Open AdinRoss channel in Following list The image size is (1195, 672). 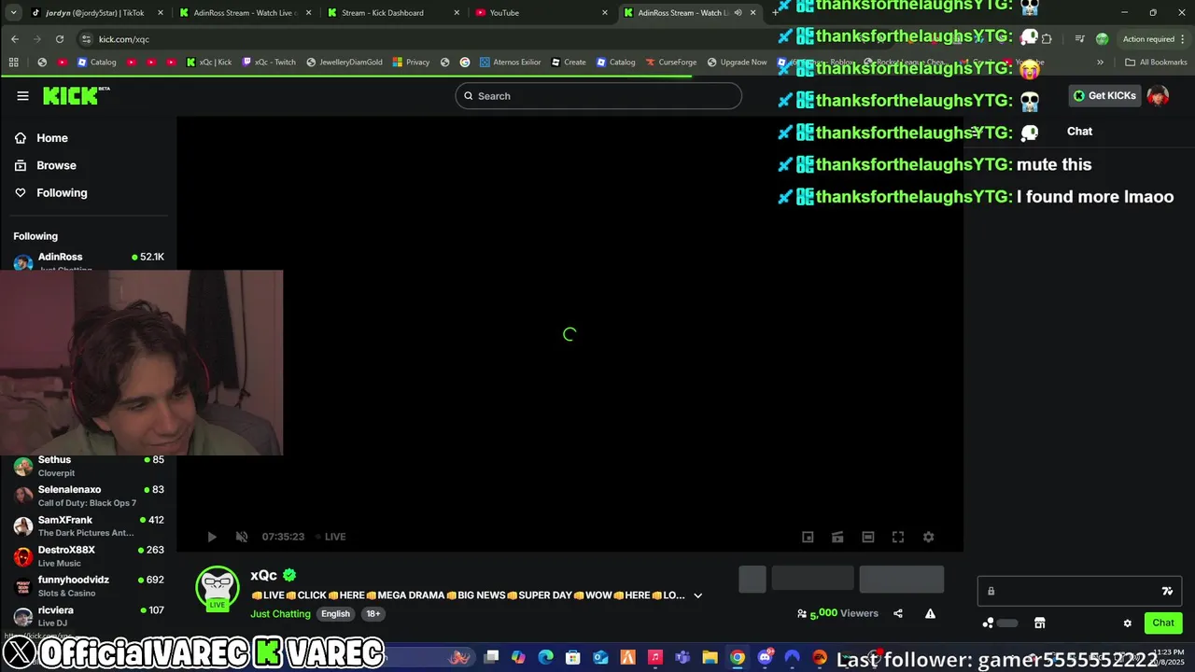coord(89,260)
